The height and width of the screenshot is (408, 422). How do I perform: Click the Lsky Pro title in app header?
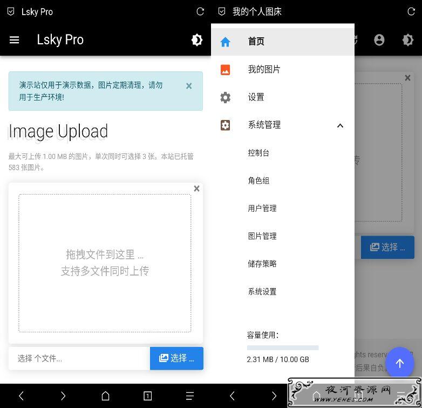pos(60,40)
